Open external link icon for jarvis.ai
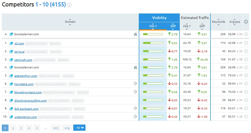251x133 pixels. [x=11, y=52]
